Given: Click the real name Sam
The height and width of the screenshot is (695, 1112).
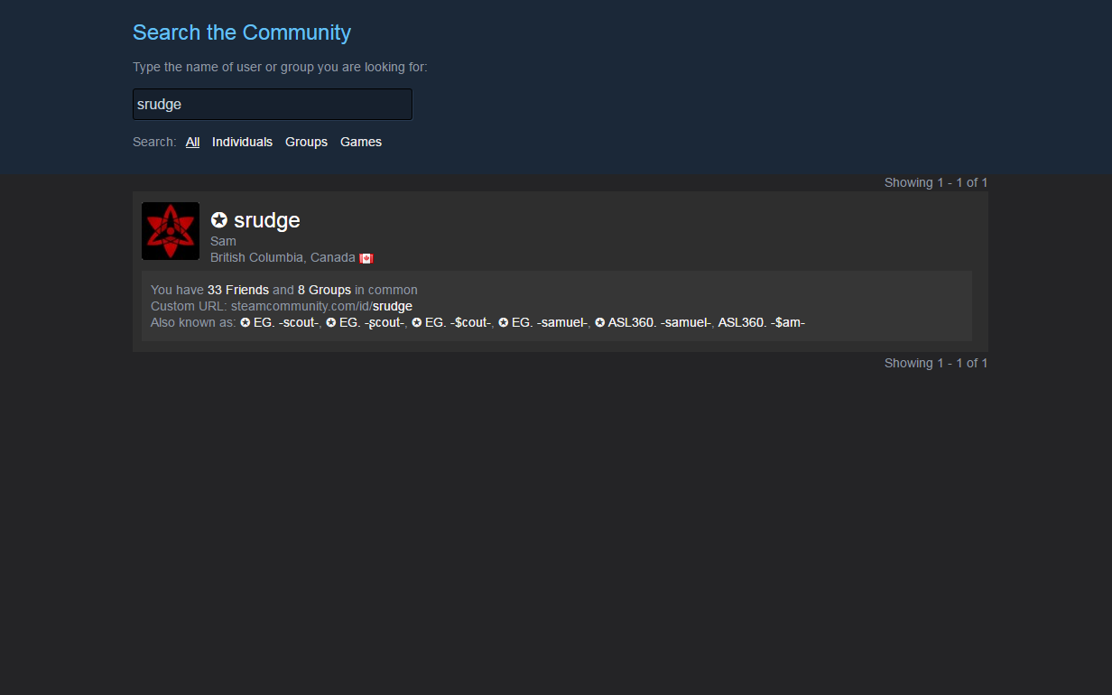Looking at the screenshot, I should coord(223,241).
